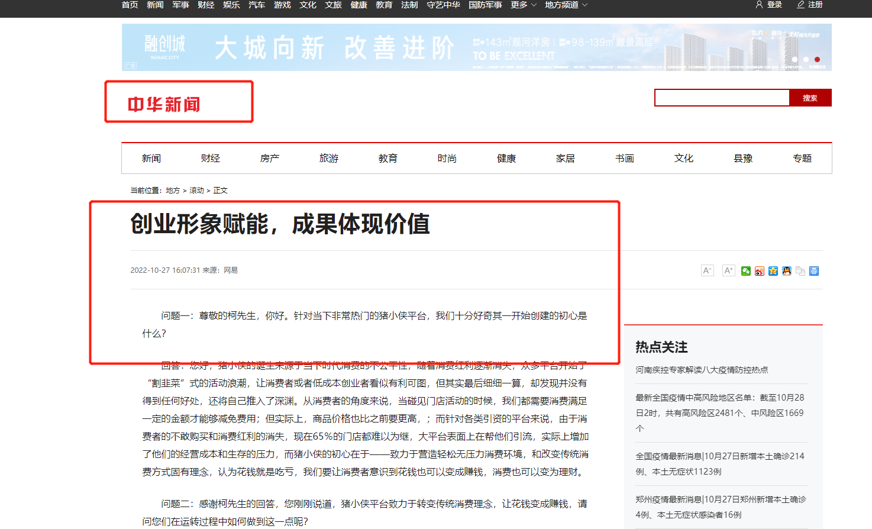Print the article using printer icon
872x529 pixels.
tap(814, 271)
